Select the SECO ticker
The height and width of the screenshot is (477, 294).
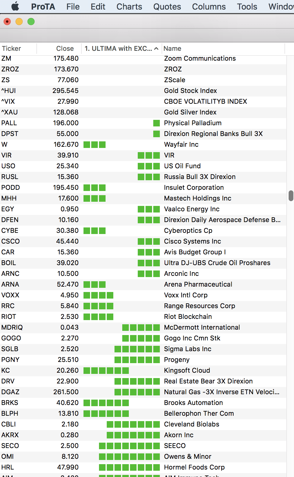10,446
